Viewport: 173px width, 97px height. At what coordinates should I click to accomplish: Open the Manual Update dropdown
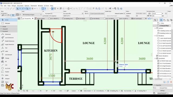(x=124, y=13)
